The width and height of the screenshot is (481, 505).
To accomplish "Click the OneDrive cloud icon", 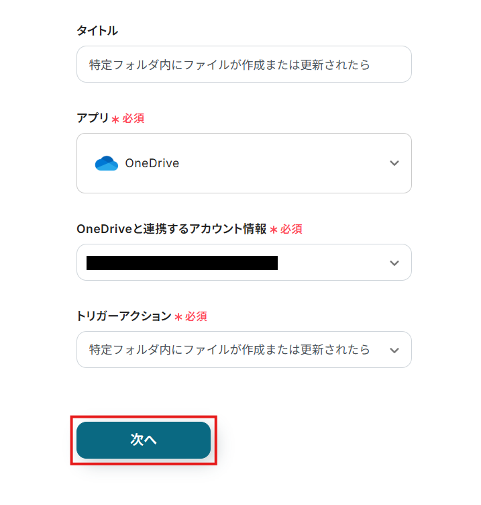I will click(106, 163).
